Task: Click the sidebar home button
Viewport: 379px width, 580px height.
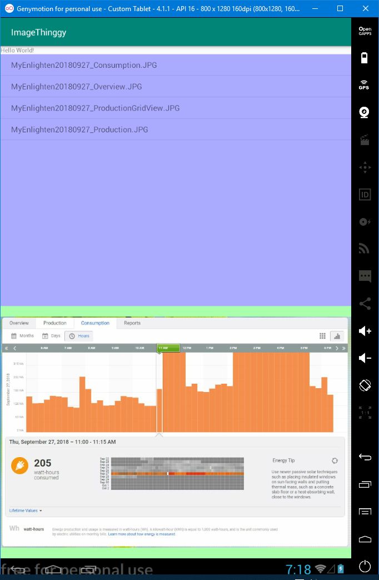Action: tap(365, 539)
